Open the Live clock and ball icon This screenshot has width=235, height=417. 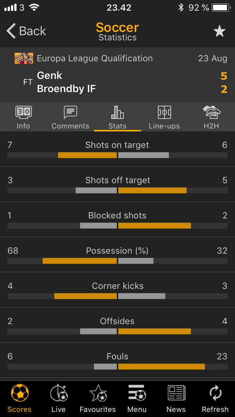click(58, 398)
